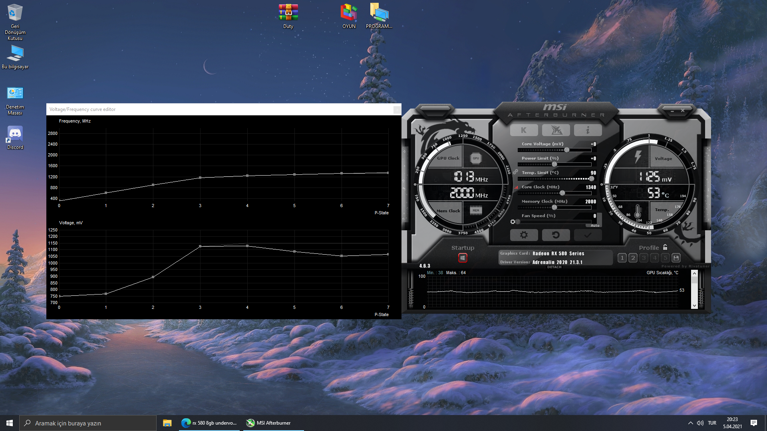Select the PROGRAM... folder icon
The width and height of the screenshot is (767, 431).
379,16
